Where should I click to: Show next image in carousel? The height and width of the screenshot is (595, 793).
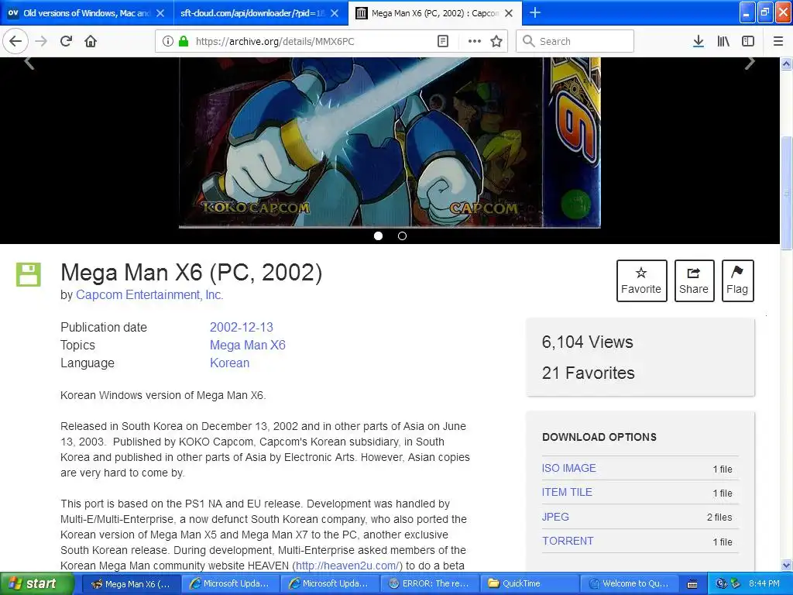750,63
